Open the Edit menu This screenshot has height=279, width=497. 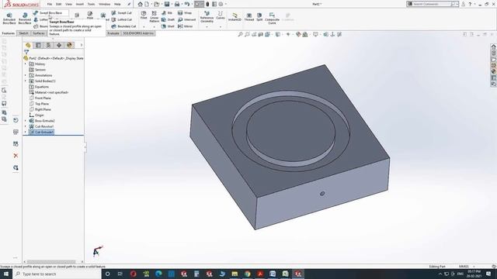tap(59, 4)
